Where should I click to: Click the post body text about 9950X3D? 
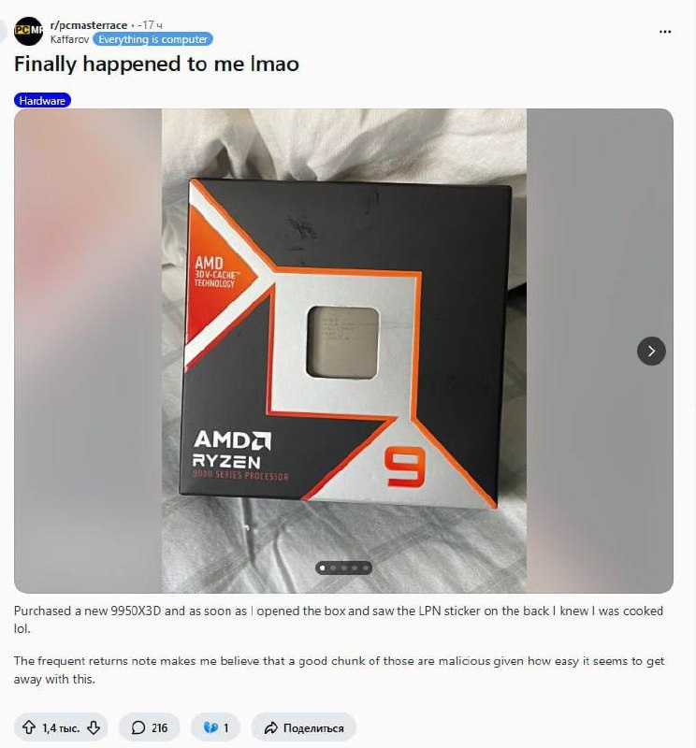tap(339, 619)
